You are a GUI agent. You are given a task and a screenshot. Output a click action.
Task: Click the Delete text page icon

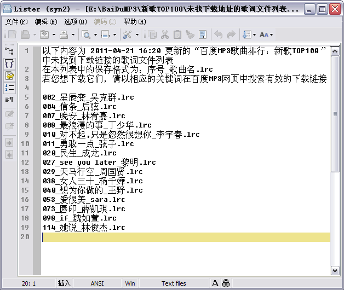(203, 34)
